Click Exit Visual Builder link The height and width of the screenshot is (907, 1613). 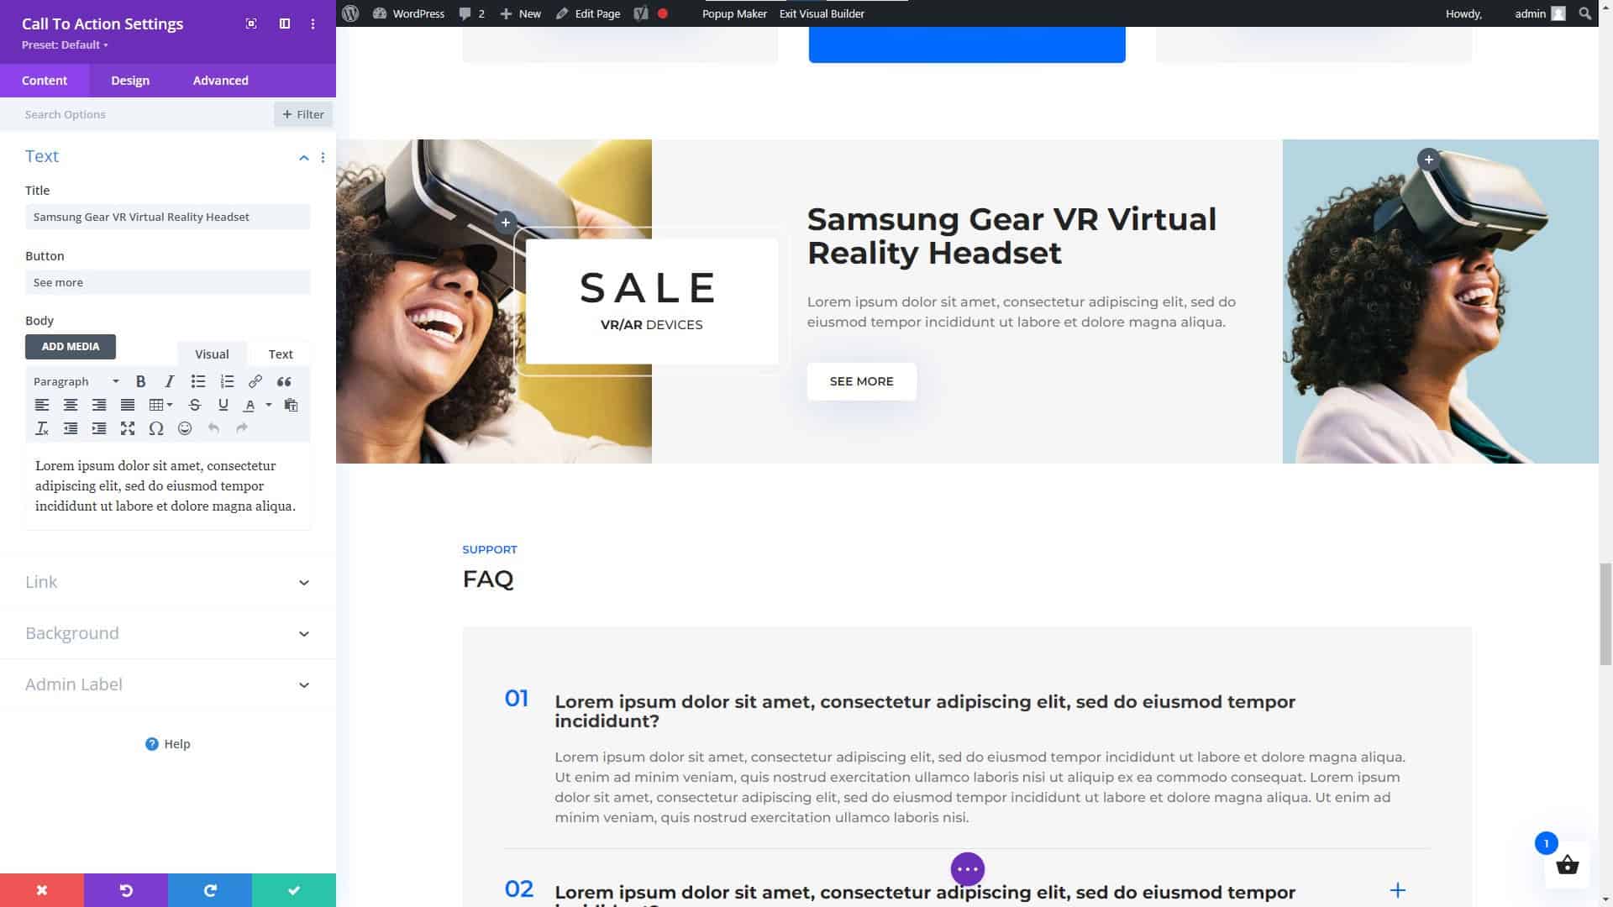[822, 13]
